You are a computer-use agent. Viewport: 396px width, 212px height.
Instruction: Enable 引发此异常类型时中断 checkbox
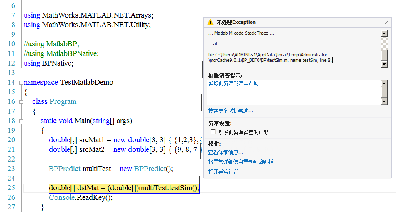pos(213,132)
